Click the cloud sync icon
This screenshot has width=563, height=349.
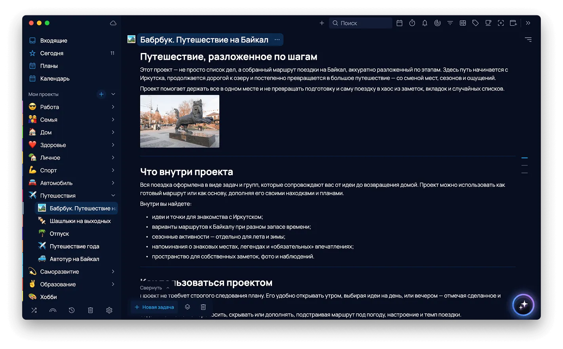(113, 23)
